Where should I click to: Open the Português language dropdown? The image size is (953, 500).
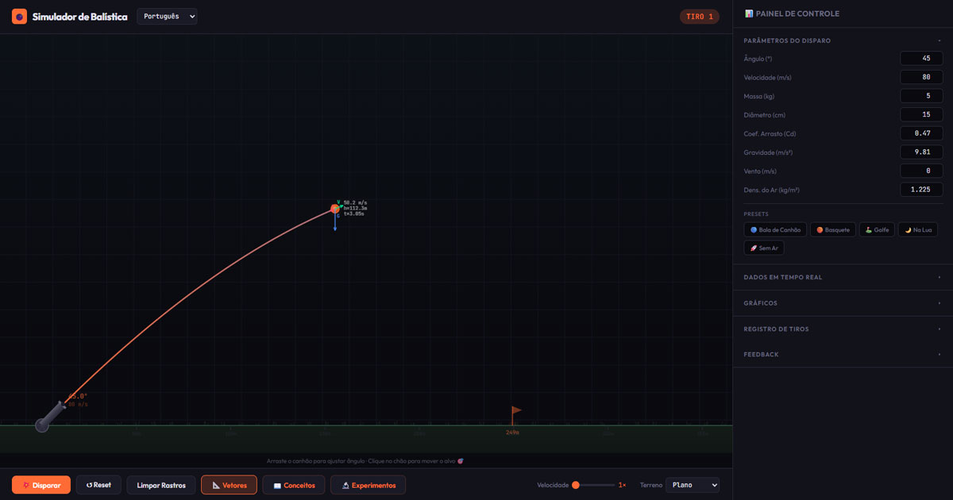[x=167, y=17]
